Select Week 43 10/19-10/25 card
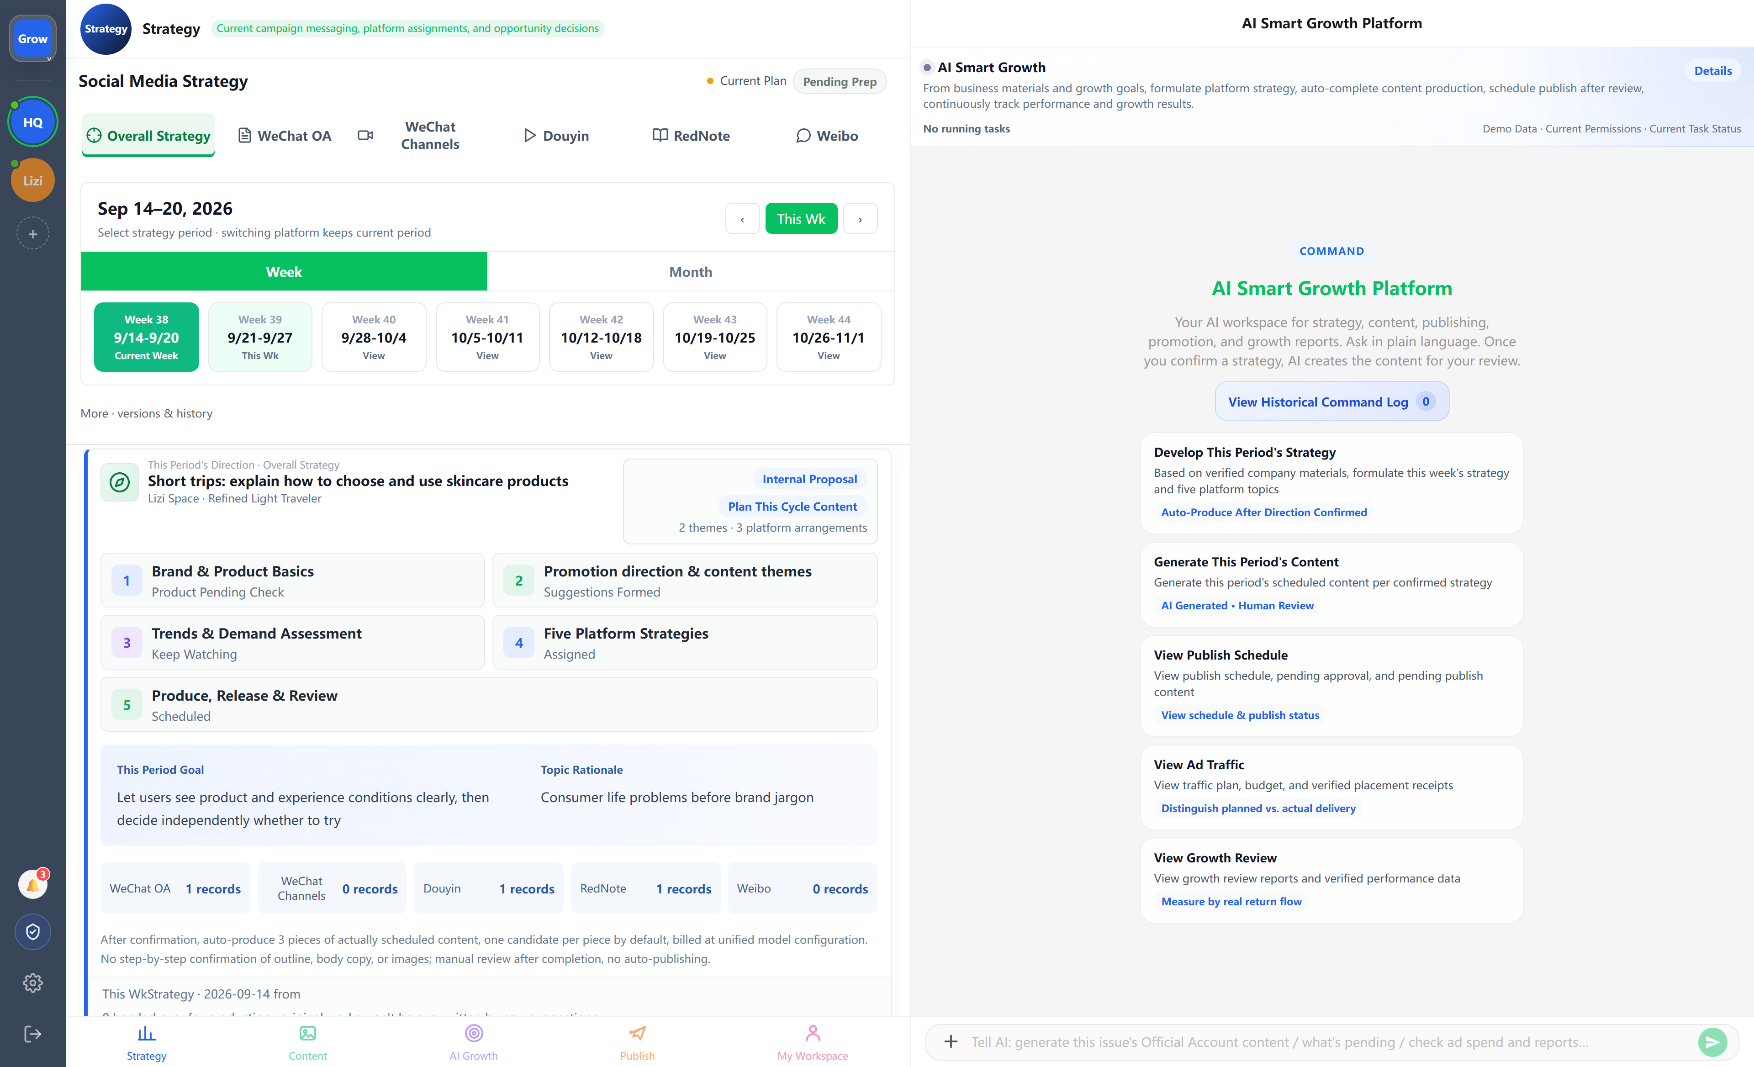Image resolution: width=1754 pixels, height=1067 pixels. pyautogui.click(x=715, y=337)
